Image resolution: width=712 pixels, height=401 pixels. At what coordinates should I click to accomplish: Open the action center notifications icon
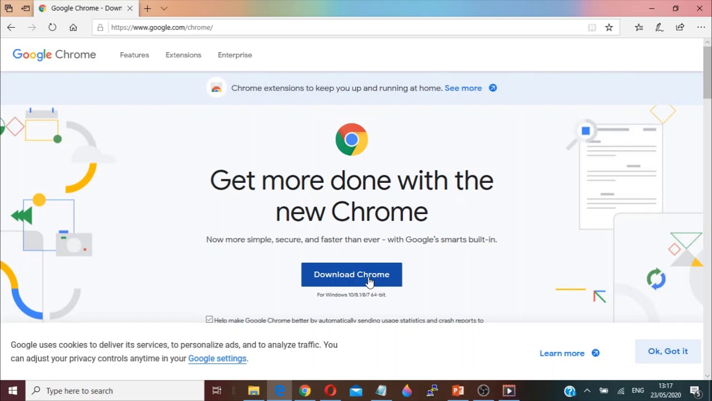tap(695, 391)
